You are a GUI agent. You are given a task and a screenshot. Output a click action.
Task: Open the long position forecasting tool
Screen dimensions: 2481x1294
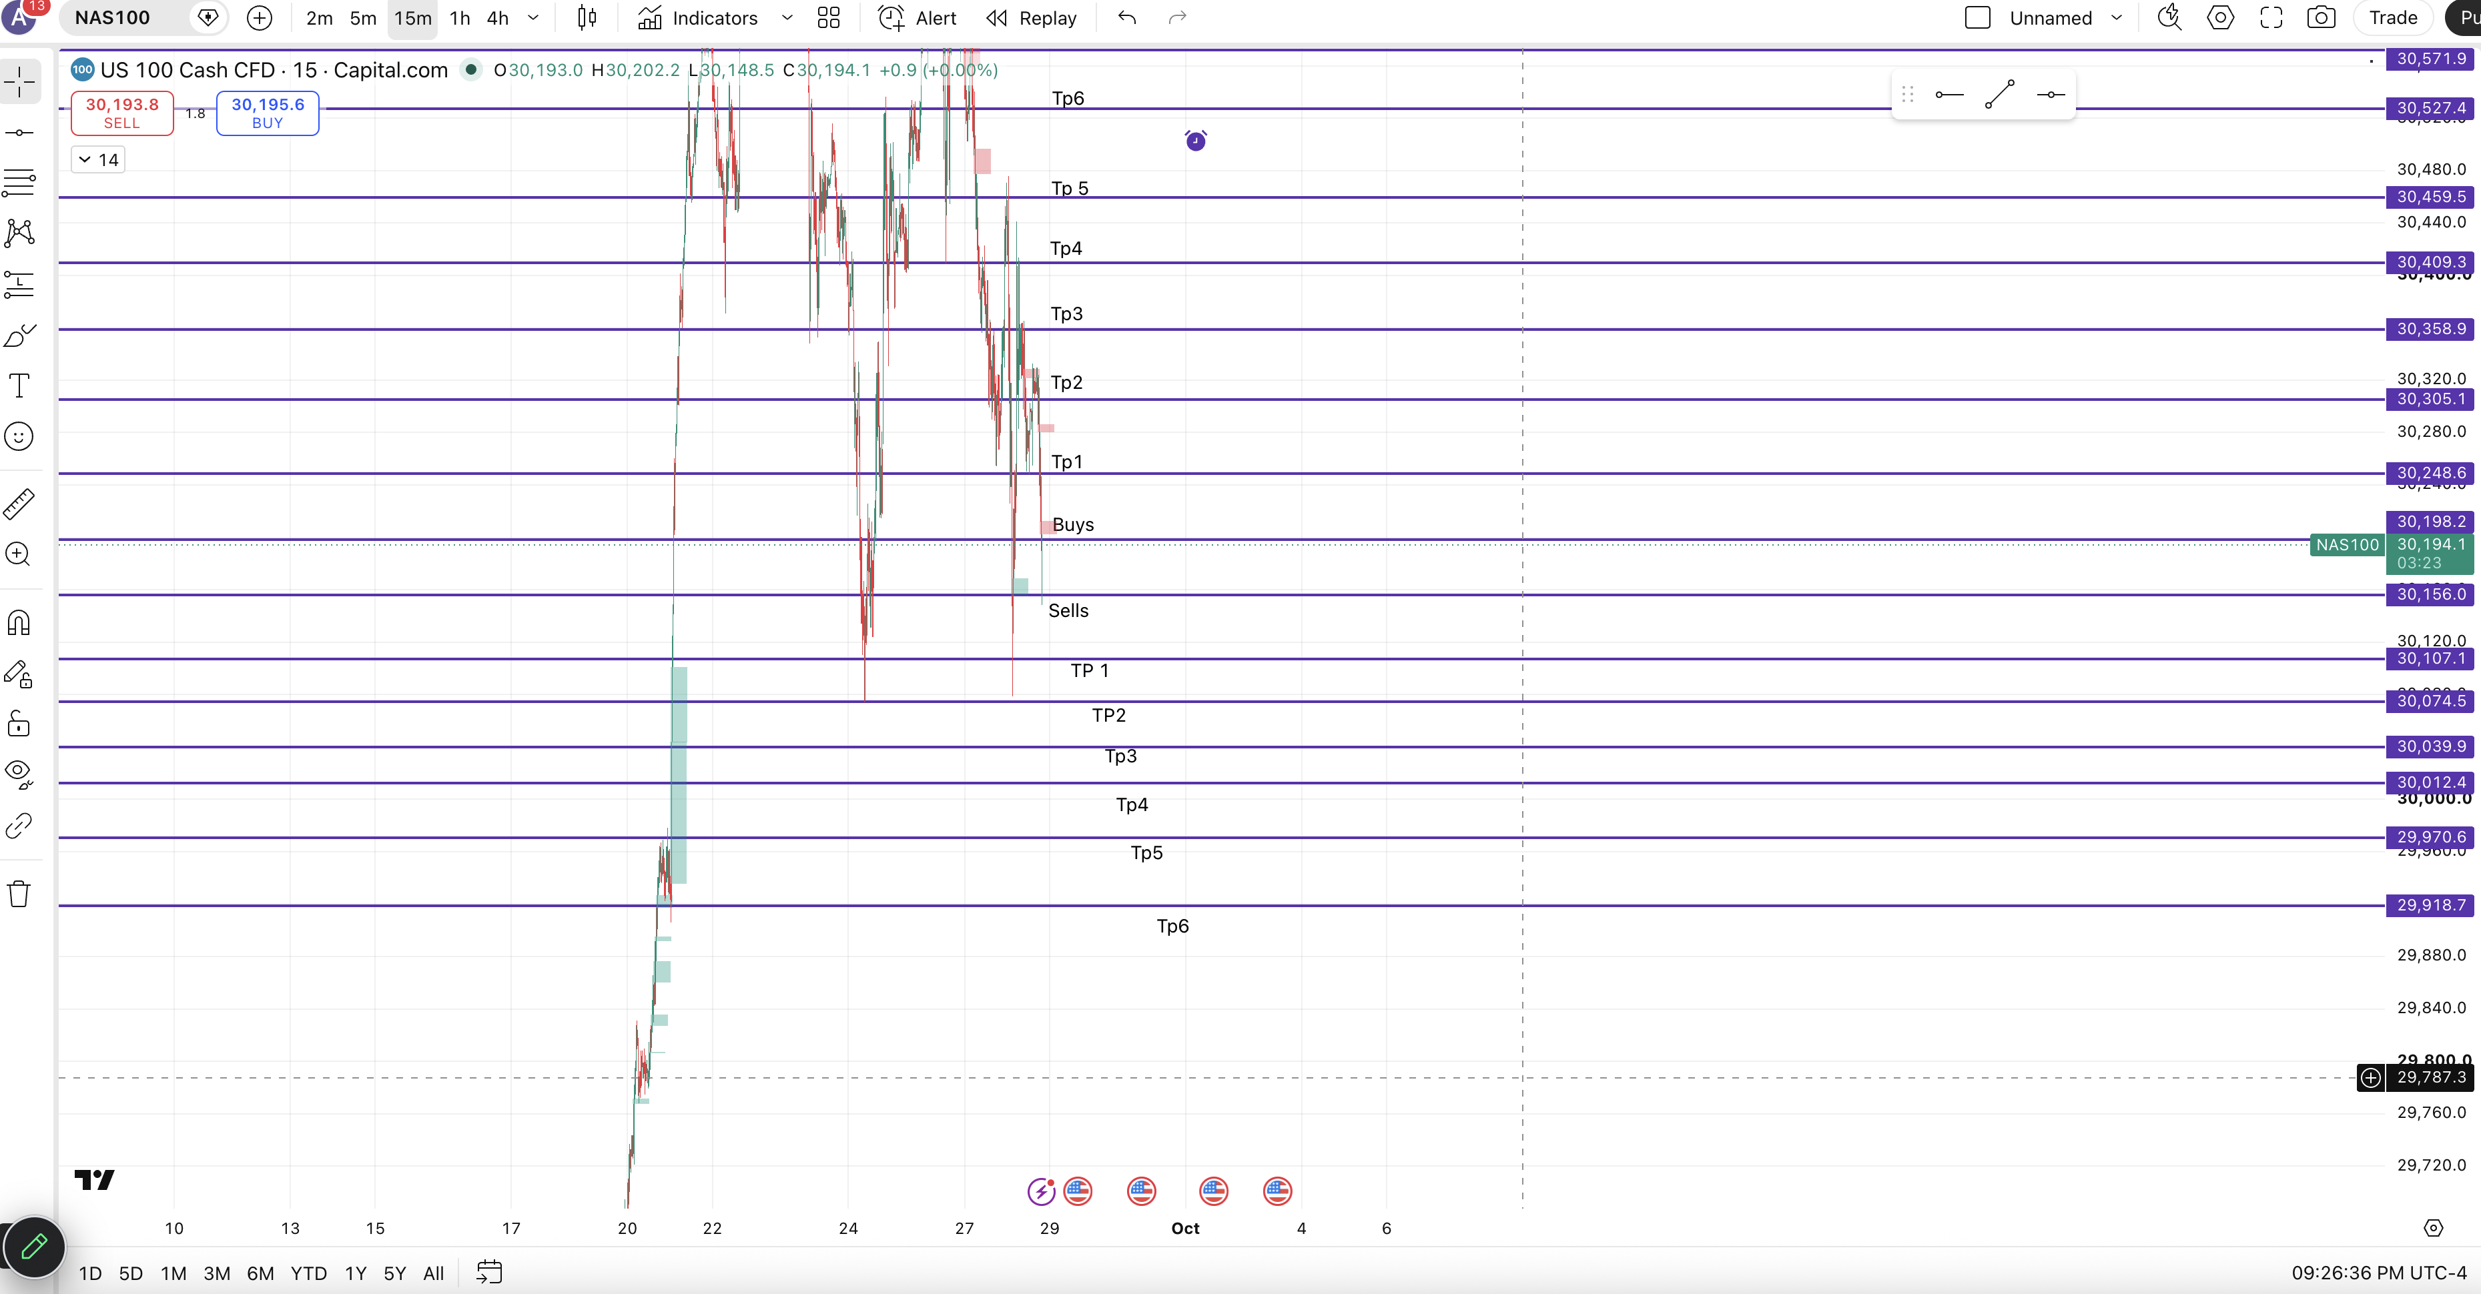[19, 284]
